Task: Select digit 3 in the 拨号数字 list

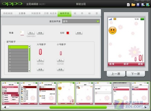Action: click(18, 56)
